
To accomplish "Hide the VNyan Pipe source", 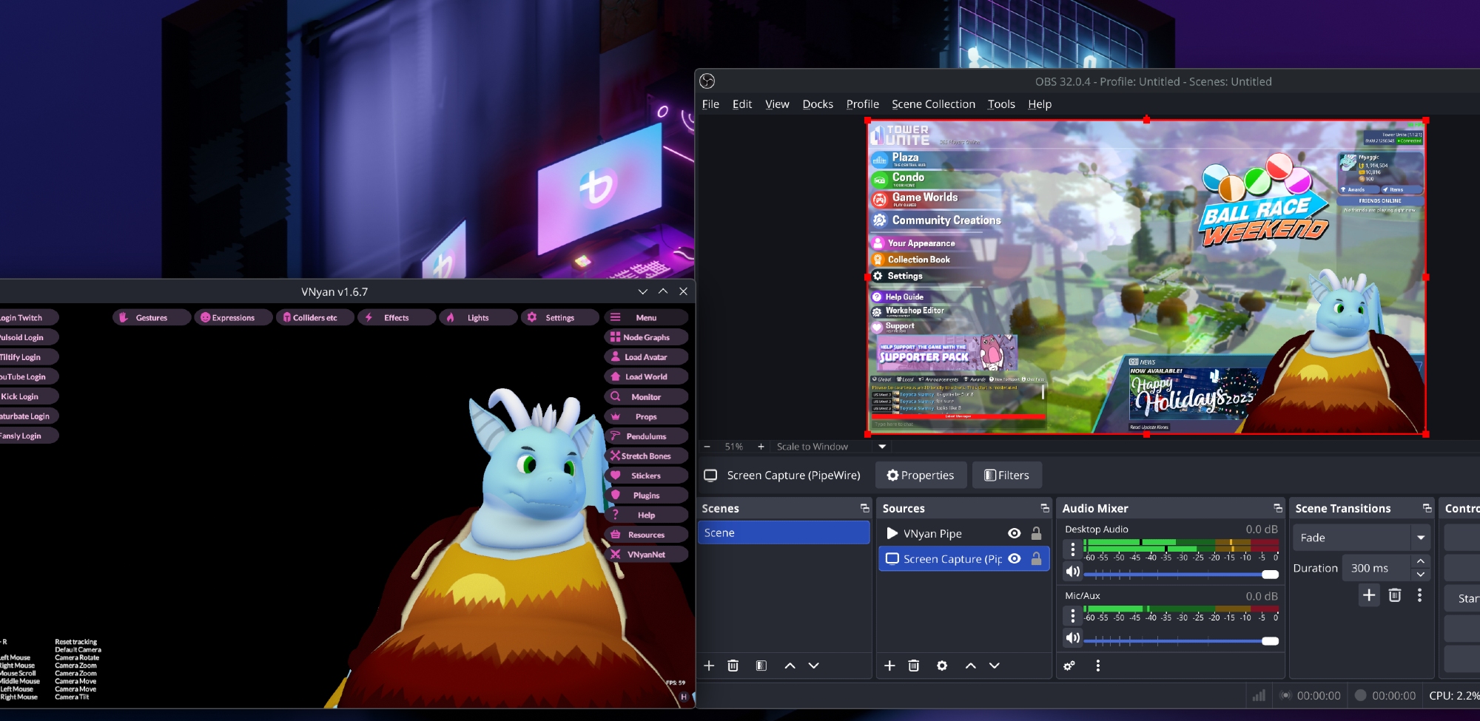I will coord(1014,533).
